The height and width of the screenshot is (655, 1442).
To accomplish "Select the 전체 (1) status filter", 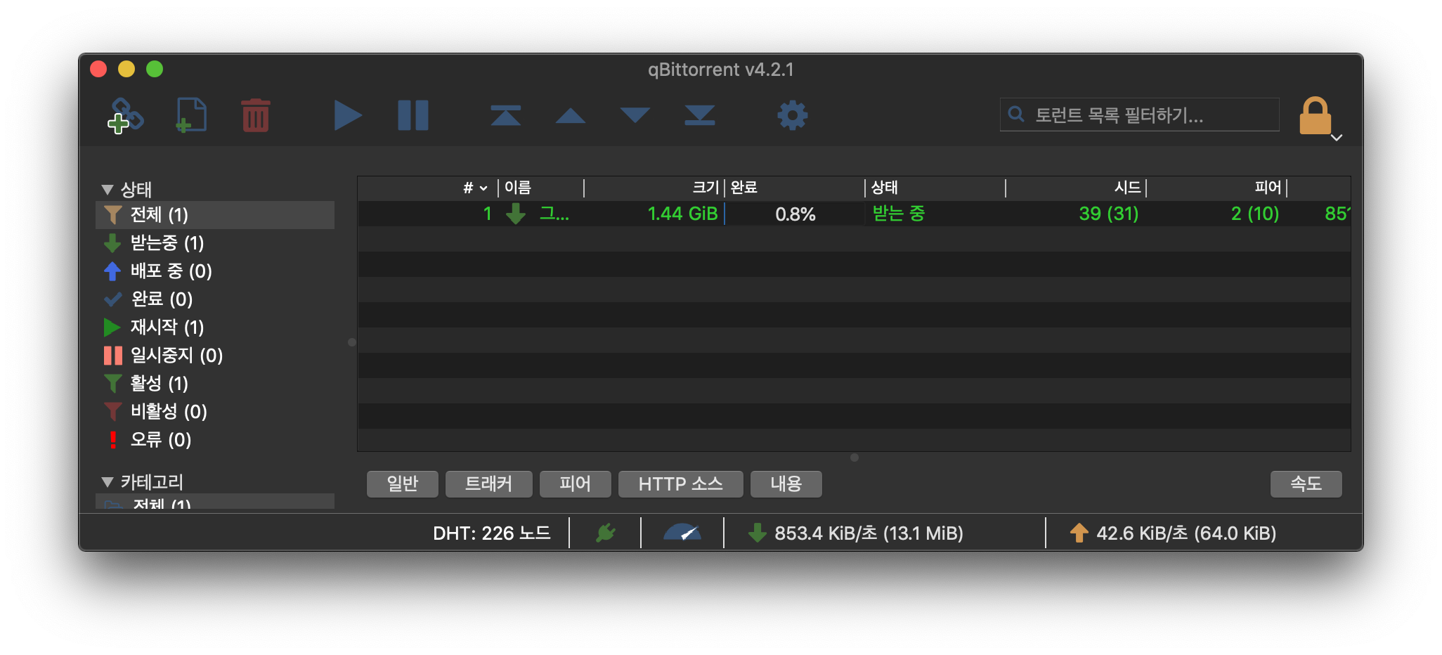I will (x=215, y=215).
